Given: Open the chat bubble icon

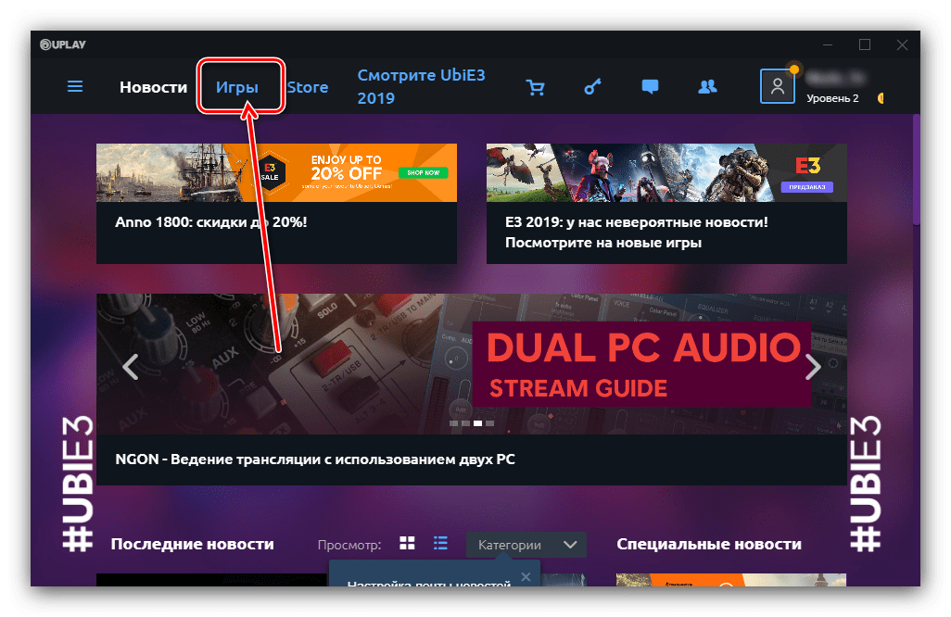Looking at the screenshot, I should pos(650,87).
